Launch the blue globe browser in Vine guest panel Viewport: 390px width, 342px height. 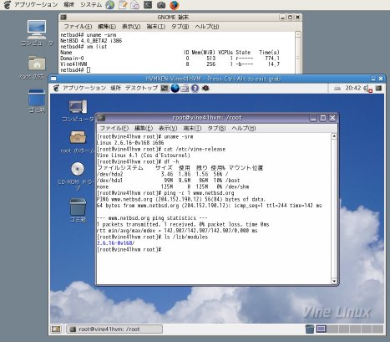click(x=175, y=89)
